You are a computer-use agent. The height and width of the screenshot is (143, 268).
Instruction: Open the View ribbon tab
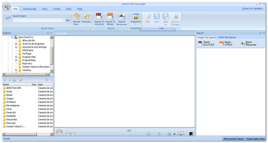44,9
